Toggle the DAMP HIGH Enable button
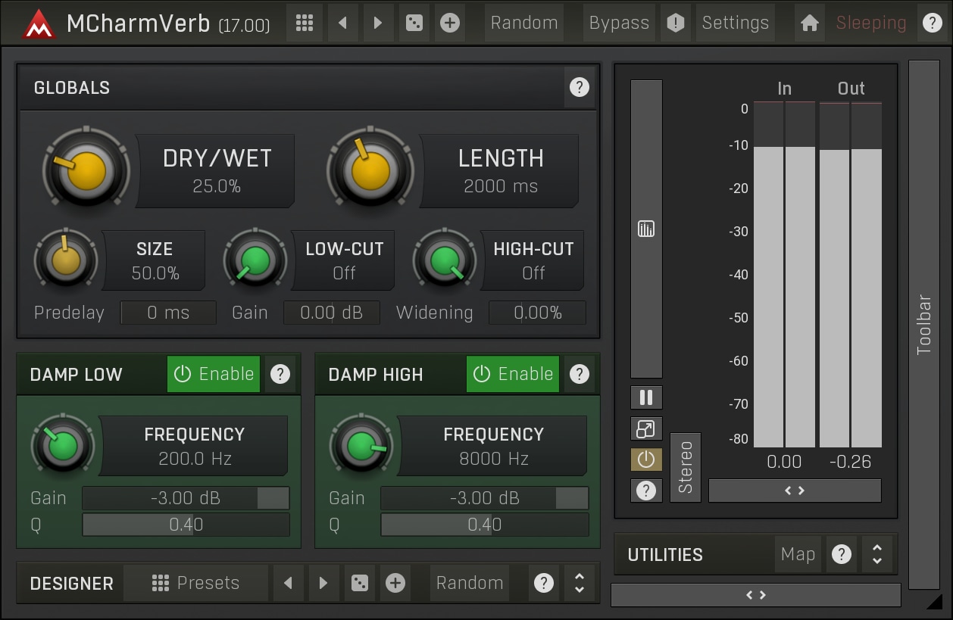The width and height of the screenshot is (953, 620). point(513,374)
